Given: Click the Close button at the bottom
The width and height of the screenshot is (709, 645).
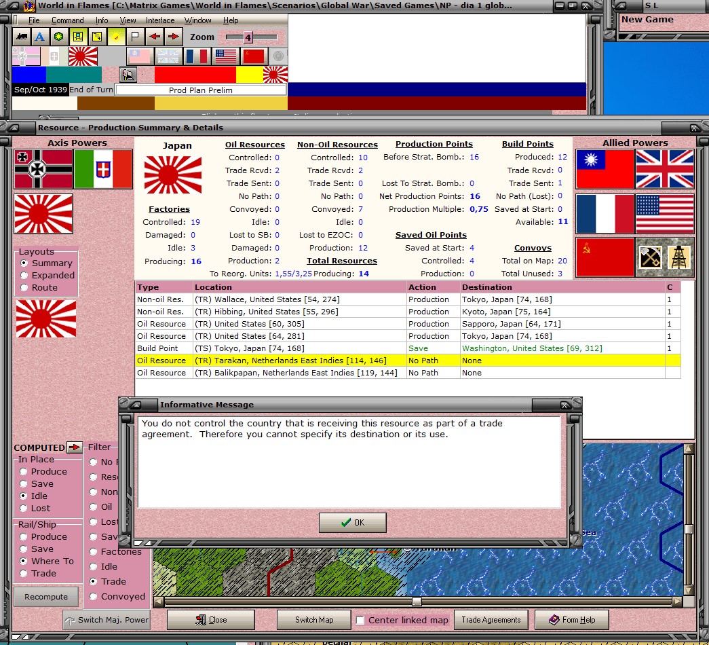Looking at the screenshot, I should click(x=211, y=620).
